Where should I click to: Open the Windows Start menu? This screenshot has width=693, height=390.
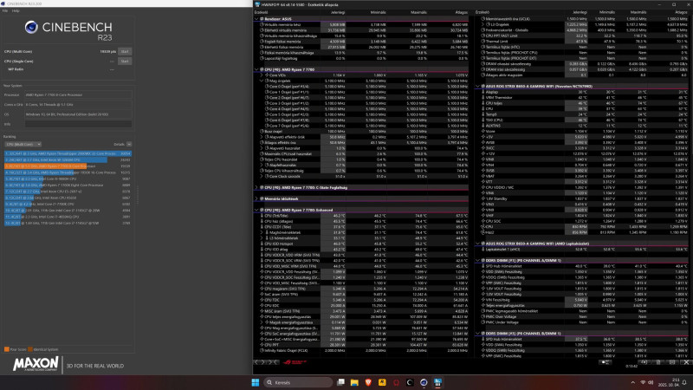click(x=256, y=382)
